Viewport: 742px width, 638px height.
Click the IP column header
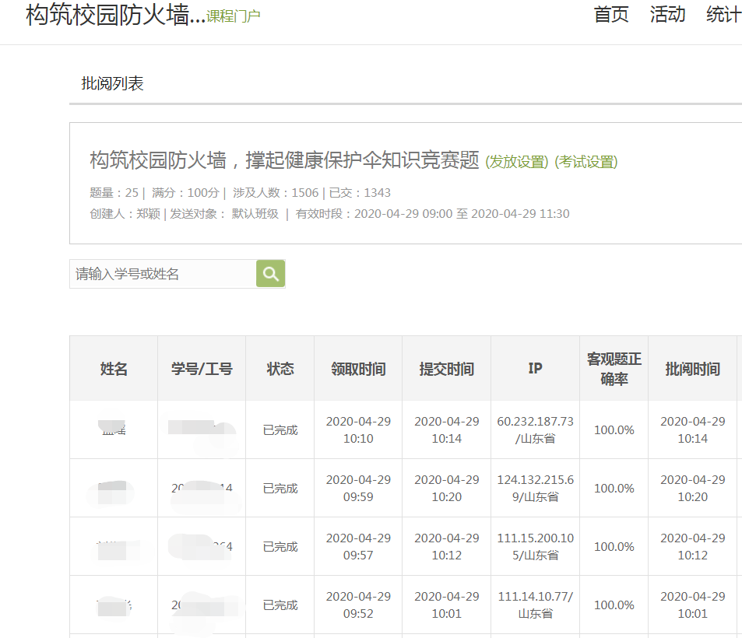[x=535, y=369]
